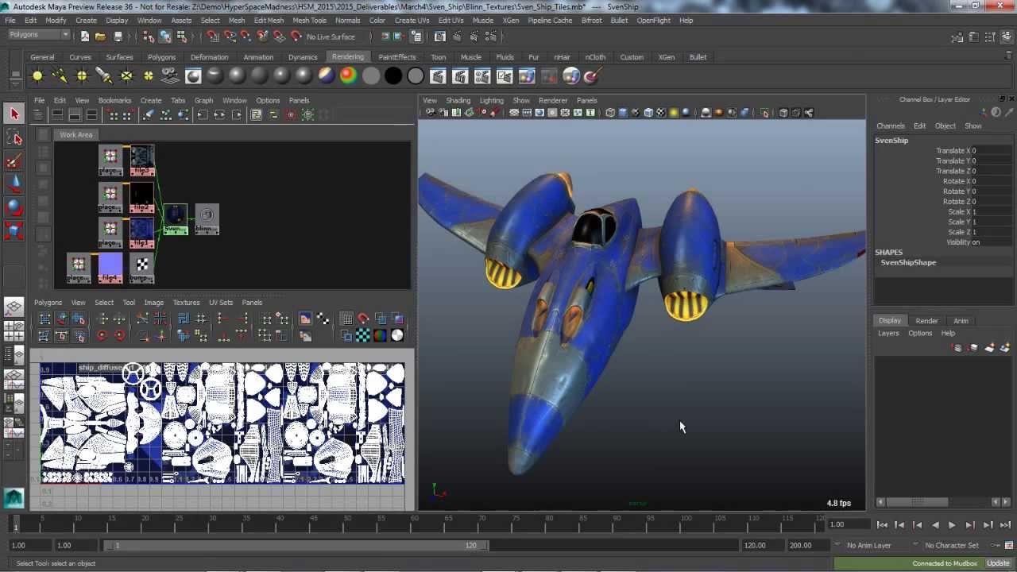Choose the Rotate tool in toolbox
Screen dimensions: 1017x572
click(14, 207)
